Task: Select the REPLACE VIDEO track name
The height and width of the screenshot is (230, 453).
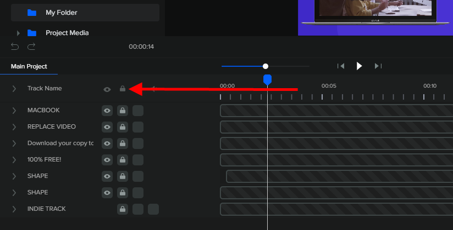Action: 52,127
